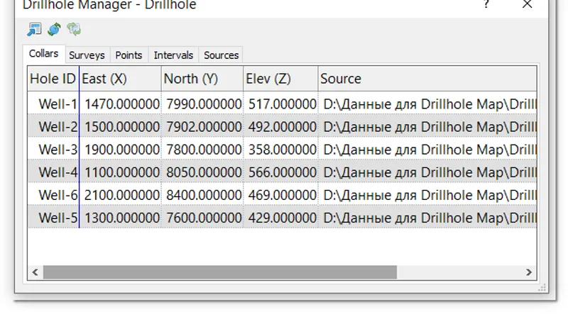
Task: Close the Drillhole Manager dialog
Action: [527, 4]
